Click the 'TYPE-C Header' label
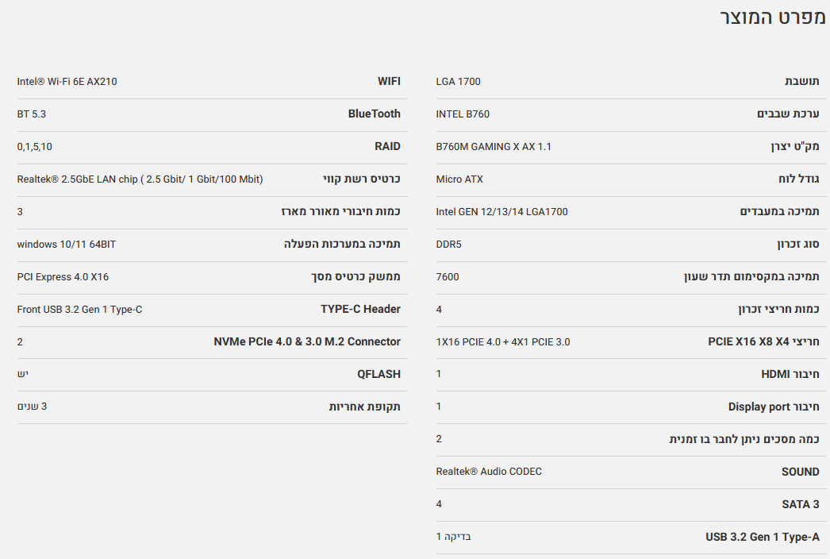830x559 pixels. point(360,310)
